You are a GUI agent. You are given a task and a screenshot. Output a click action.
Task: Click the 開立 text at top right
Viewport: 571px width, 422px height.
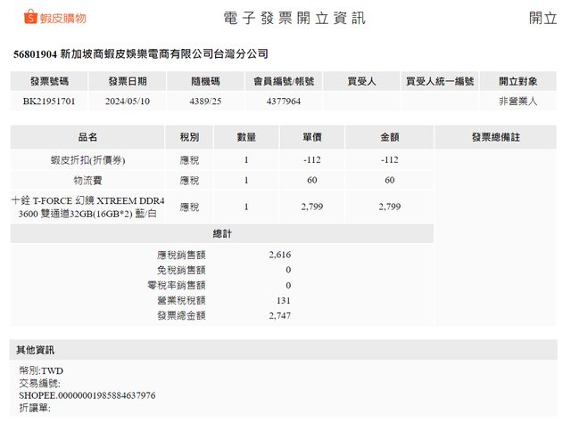(x=542, y=18)
